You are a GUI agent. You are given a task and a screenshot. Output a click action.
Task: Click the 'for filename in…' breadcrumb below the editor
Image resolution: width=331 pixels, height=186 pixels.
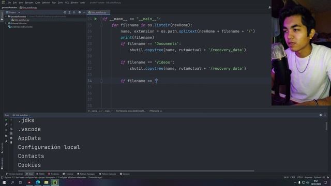(x=130, y=111)
